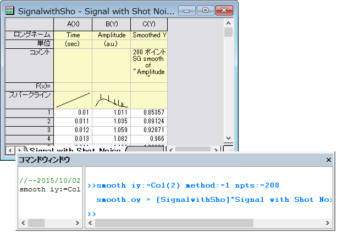Select column B(Y) header
The height and width of the screenshot is (232, 337).
(112, 24)
